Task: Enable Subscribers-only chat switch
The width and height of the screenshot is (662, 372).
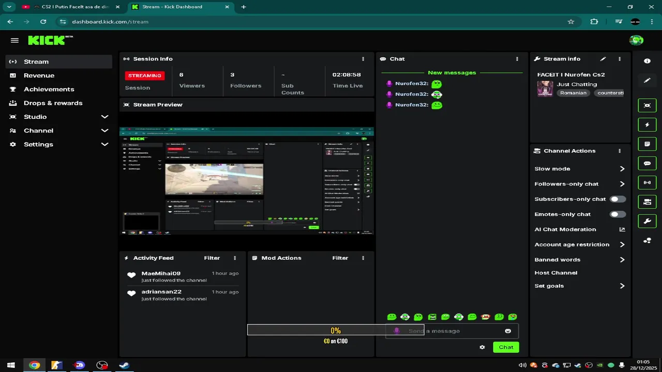Action: pos(618,199)
